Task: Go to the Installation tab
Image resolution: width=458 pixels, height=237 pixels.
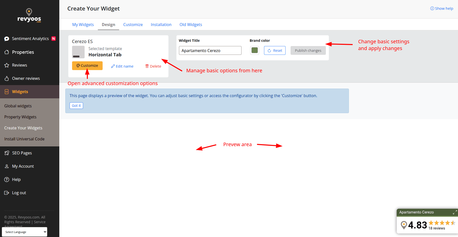Action: click(x=161, y=25)
